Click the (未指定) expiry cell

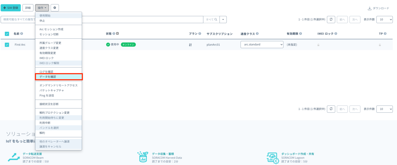[292, 45]
